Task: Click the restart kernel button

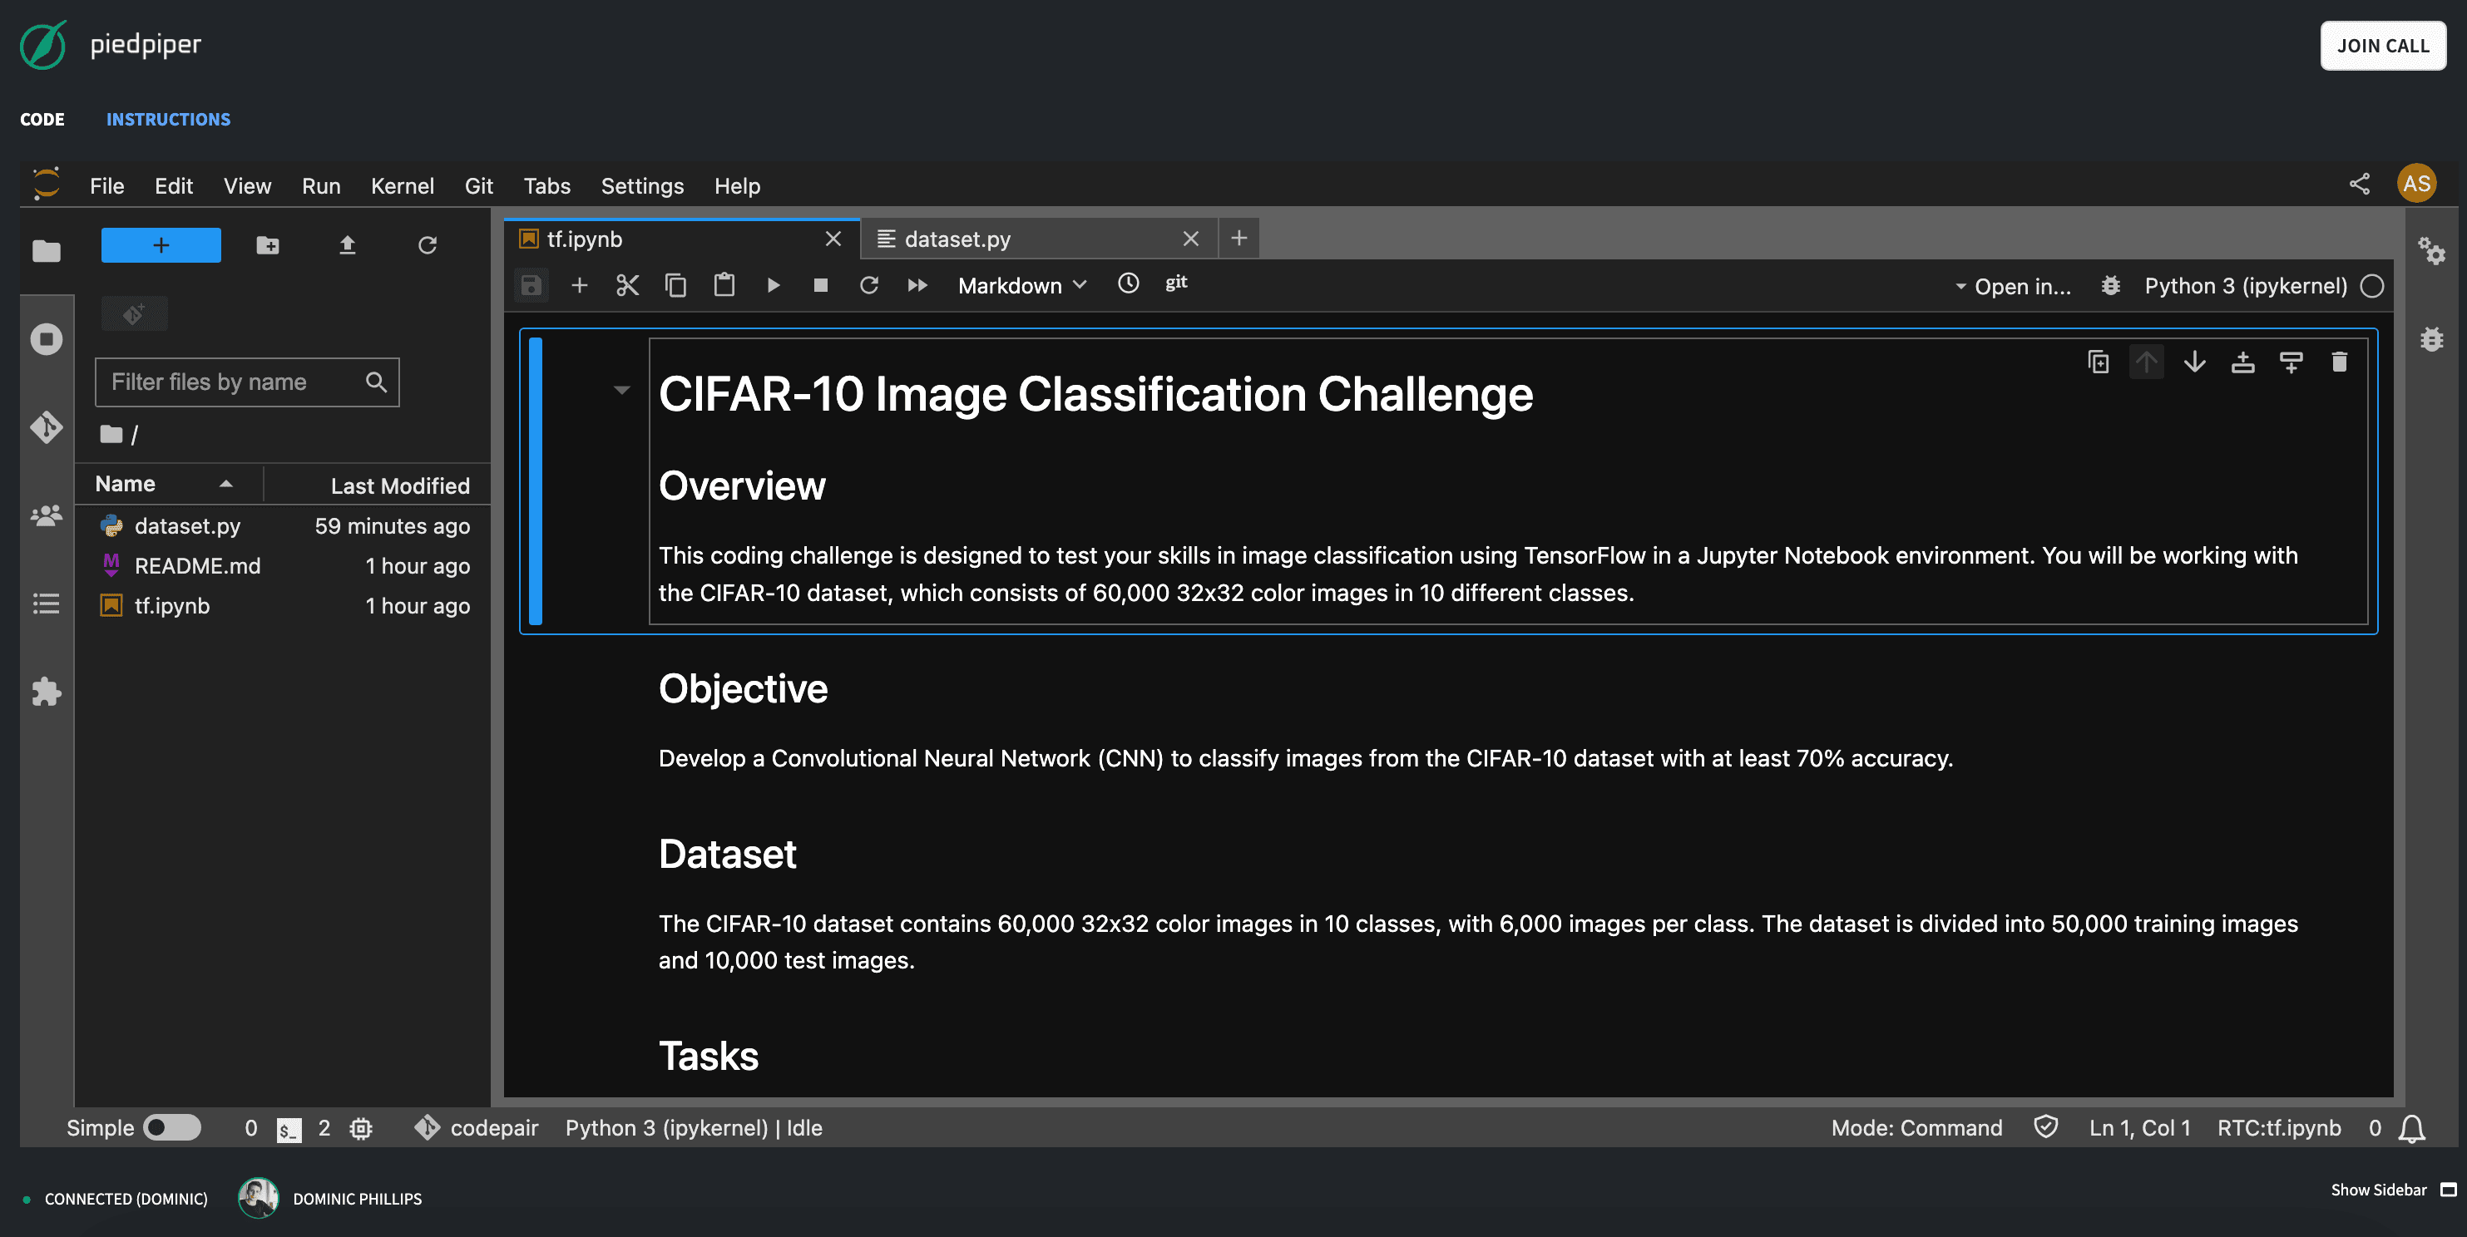Action: 868,284
